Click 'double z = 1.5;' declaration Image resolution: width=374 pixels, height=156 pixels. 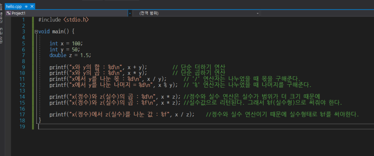(x=70, y=55)
